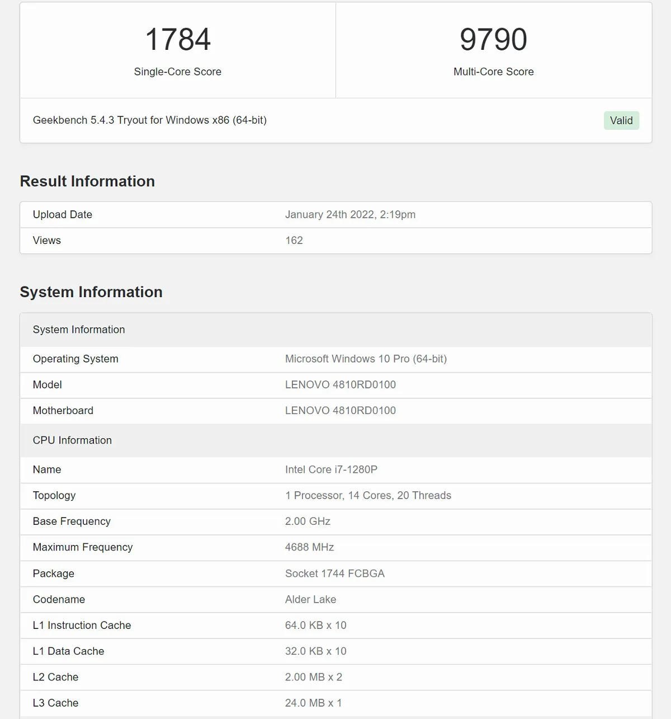Screen dimensions: 671x719
Task: Select the 2.00 MB x 2 value
Action: pos(313,677)
